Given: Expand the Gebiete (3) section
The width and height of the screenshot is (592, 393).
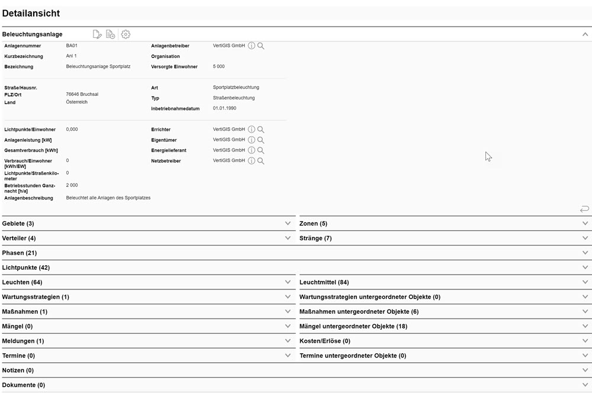Looking at the screenshot, I should pyautogui.click(x=288, y=224).
